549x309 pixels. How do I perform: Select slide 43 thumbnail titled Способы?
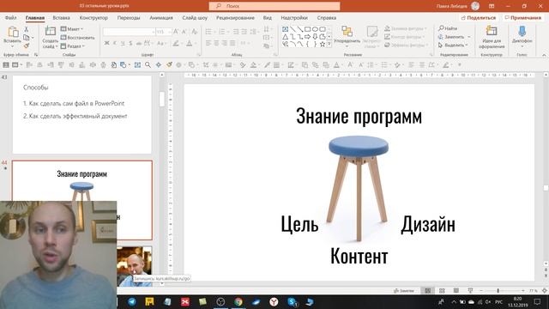82,114
